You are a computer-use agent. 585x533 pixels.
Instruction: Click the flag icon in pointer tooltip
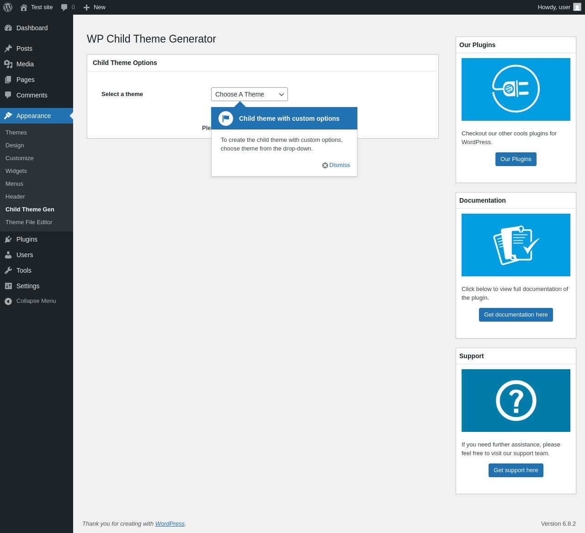point(226,118)
